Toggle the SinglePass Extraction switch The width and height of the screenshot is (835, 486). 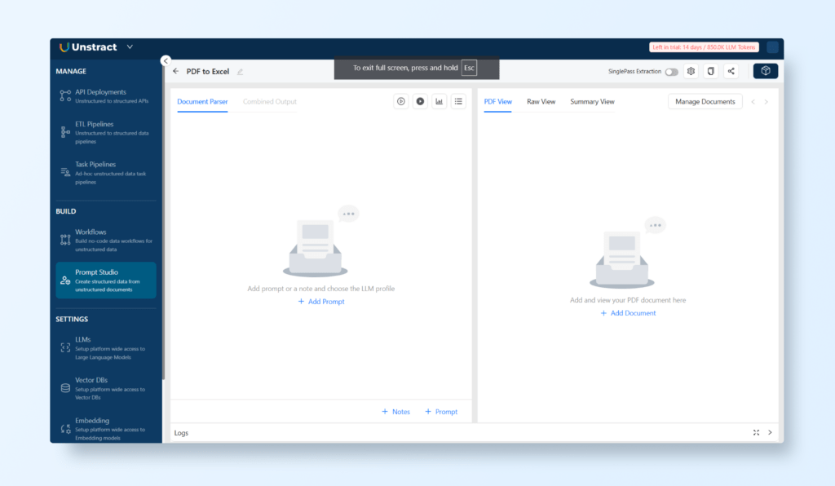(671, 72)
